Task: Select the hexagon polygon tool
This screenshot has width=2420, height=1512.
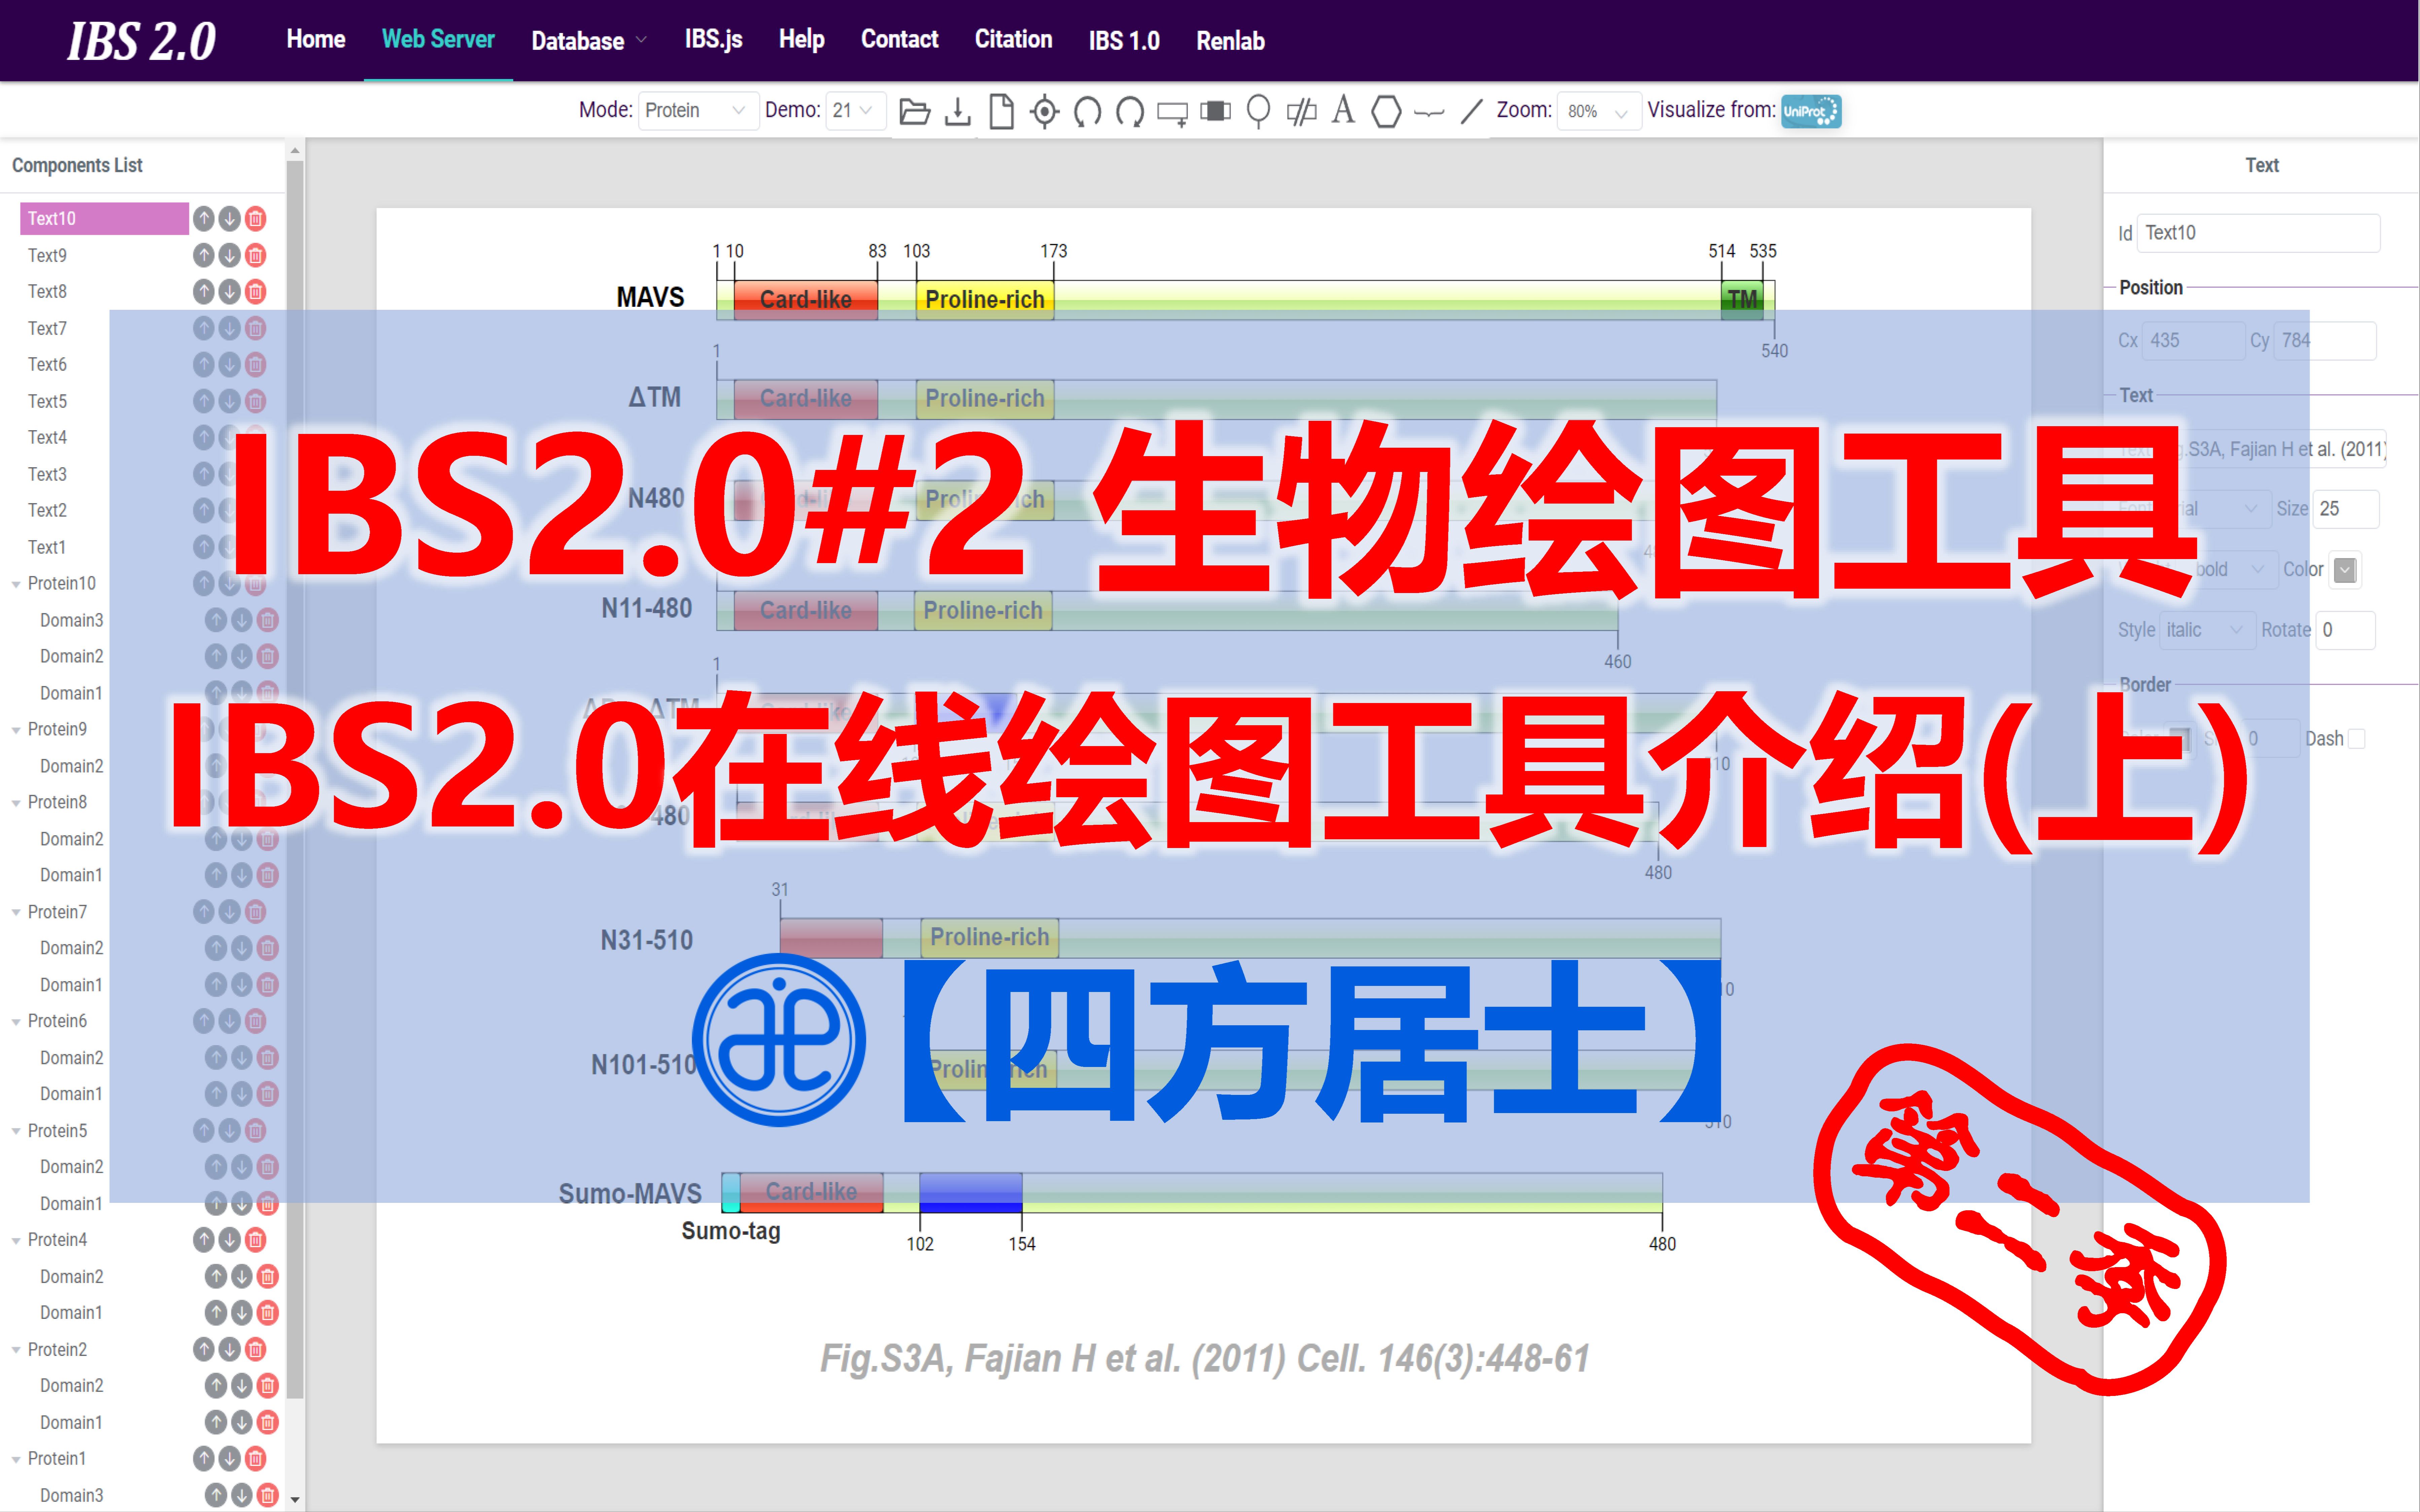Action: pyautogui.click(x=1386, y=111)
